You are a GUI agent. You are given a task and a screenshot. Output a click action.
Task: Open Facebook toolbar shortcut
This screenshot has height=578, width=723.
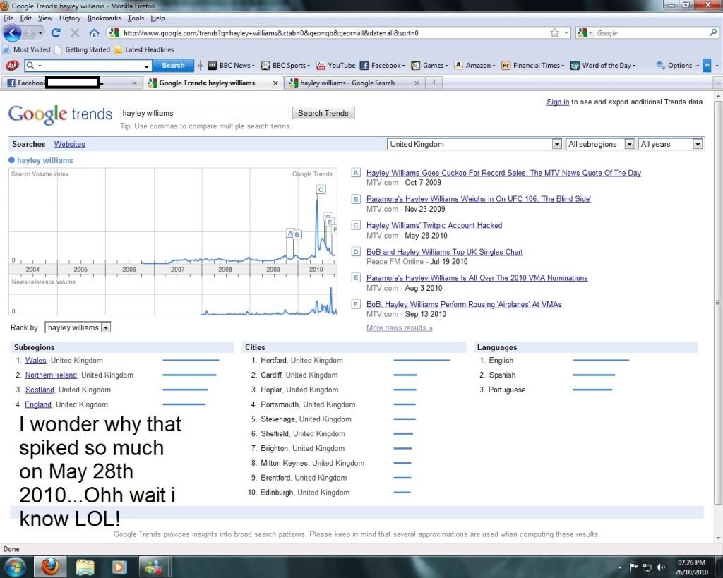point(382,66)
